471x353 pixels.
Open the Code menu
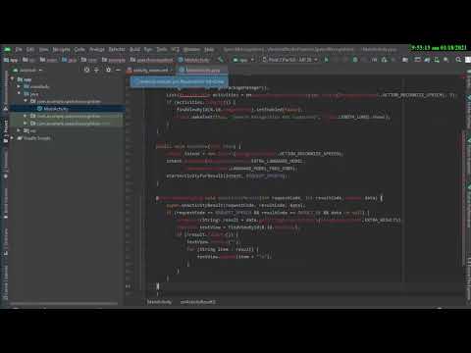79,49
